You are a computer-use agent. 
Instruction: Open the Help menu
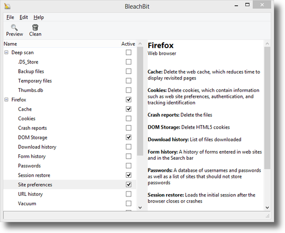click(39, 18)
